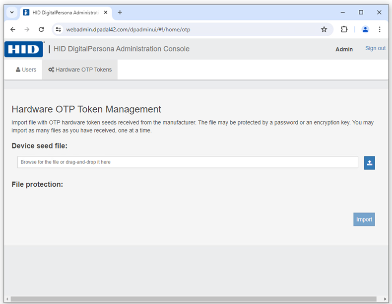Screen dimensions: 392x304
Task: Click the device seed file browse field
Action: 188,162
